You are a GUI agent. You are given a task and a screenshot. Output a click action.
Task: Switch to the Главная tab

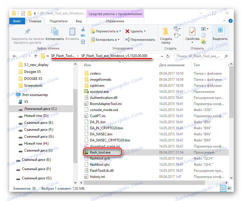(35, 21)
